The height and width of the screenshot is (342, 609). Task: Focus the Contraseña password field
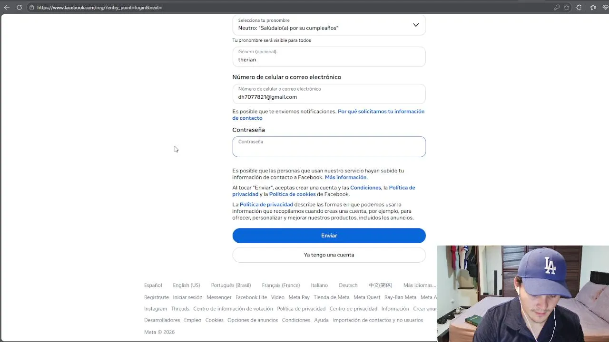[x=329, y=147]
